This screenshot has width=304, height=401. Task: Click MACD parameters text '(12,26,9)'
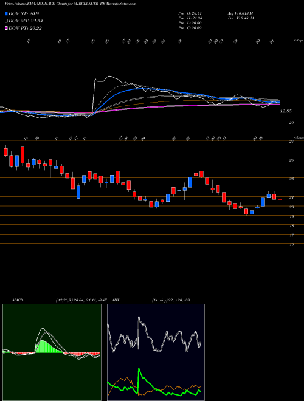coord(64,300)
